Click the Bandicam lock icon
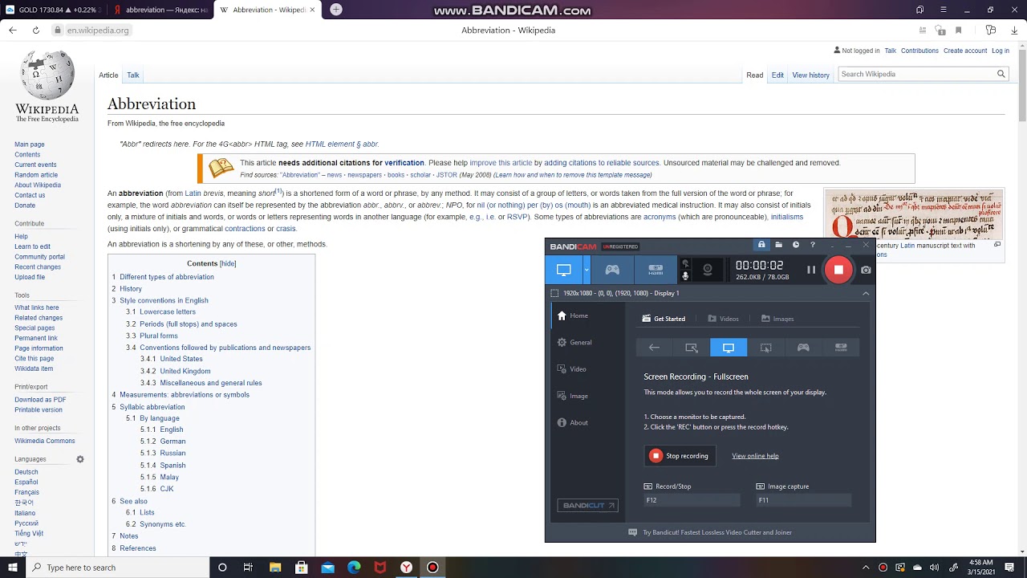1027x578 pixels. 761,245
